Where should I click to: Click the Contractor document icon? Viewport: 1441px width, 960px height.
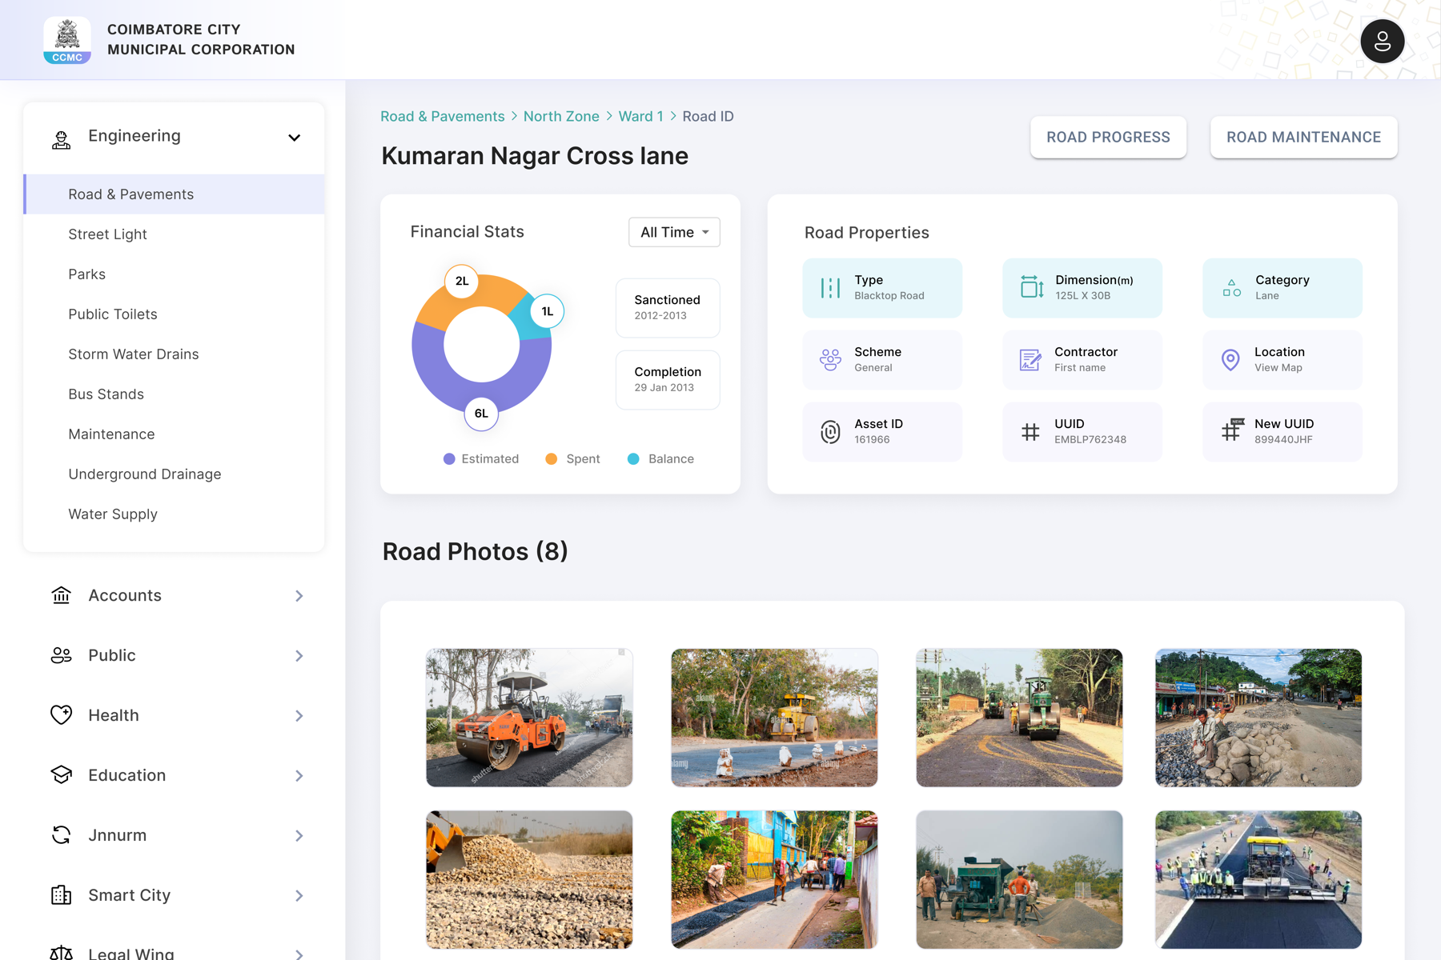pos(1030,360)
